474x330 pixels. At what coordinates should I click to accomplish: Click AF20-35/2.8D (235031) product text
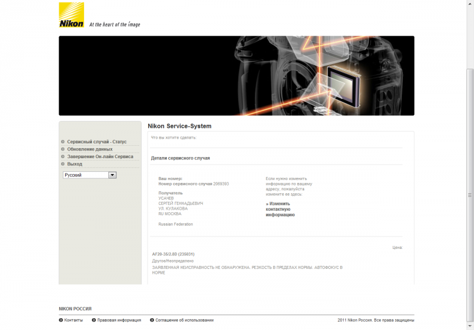click(173, 254)
